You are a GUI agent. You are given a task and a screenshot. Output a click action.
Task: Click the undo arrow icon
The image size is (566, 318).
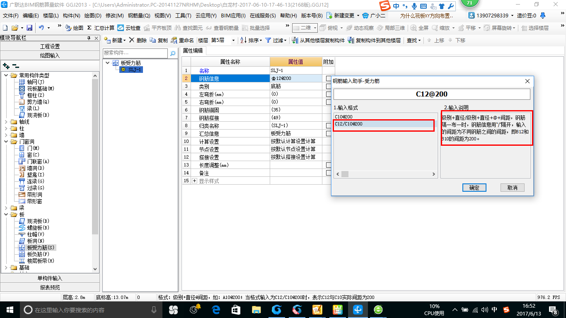(x=41, y=28)
